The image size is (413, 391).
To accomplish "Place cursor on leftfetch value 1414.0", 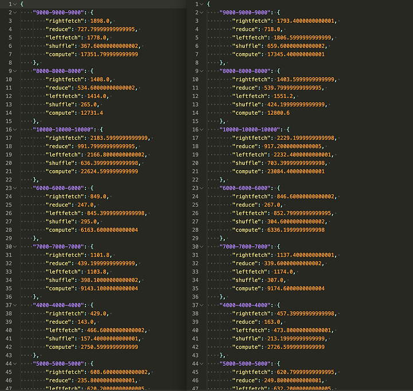I will [x=97, y=96].
